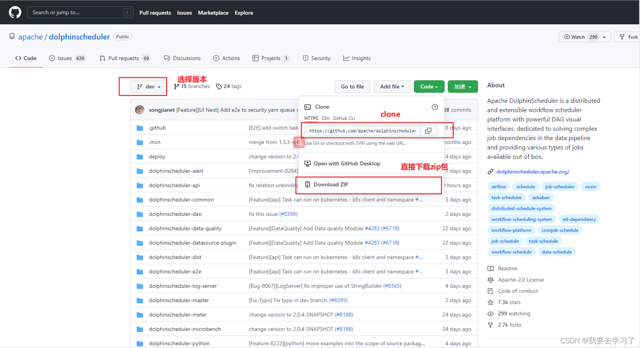This screenshot has width=640, height=348.
Task: Go to the Discussions tab
Action: [182, 58]
